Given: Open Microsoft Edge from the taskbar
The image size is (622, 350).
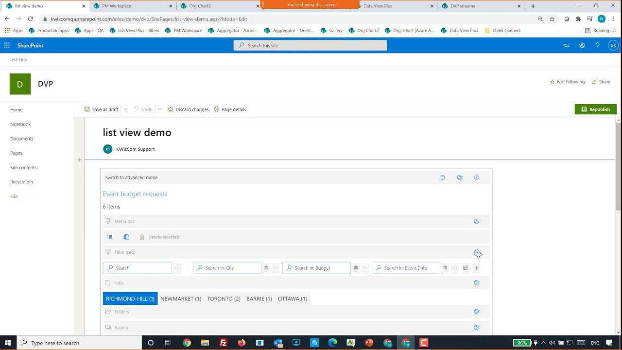Looking at the screenshot, I should tap(332, 343).
